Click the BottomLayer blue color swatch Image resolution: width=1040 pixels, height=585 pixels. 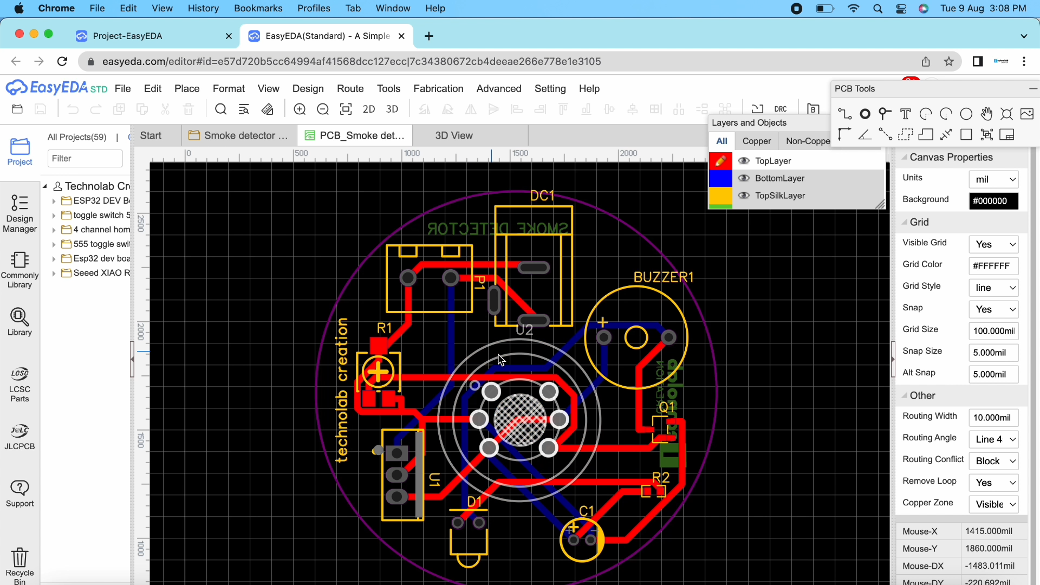[x=720, y=178]
